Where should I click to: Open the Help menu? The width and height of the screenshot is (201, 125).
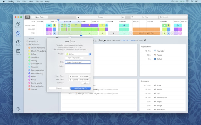pyautogui.click(x=47, y=1)
